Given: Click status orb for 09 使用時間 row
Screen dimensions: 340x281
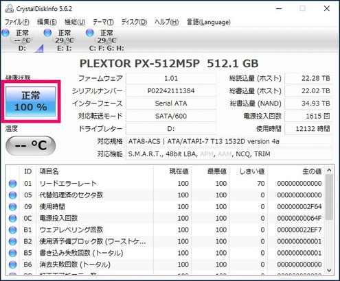Looking at the screenshot, I should pos(12,207).
